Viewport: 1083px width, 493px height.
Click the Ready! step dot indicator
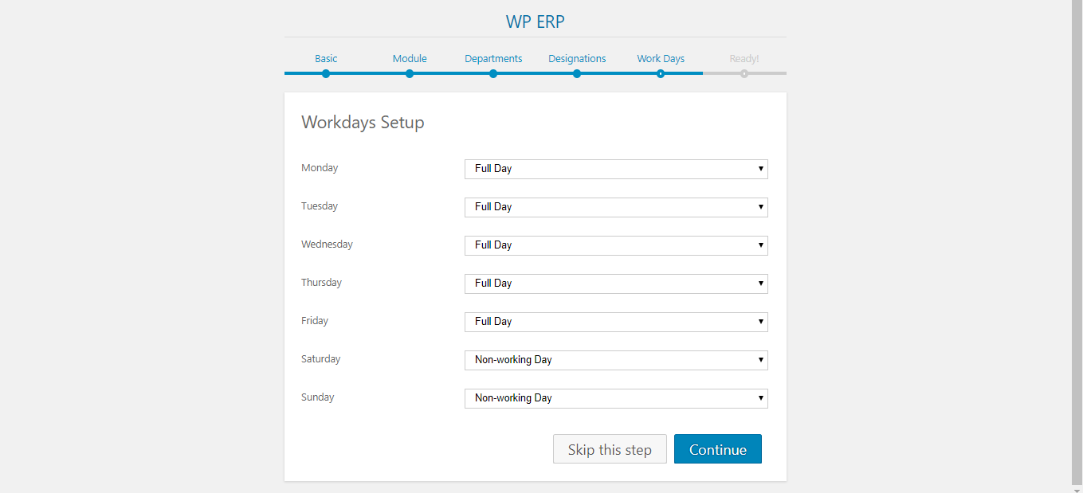[744, 74]
